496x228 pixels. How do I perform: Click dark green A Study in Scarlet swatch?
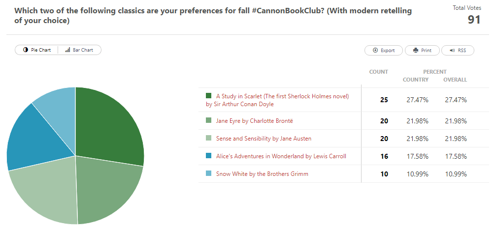pos(209,96)
